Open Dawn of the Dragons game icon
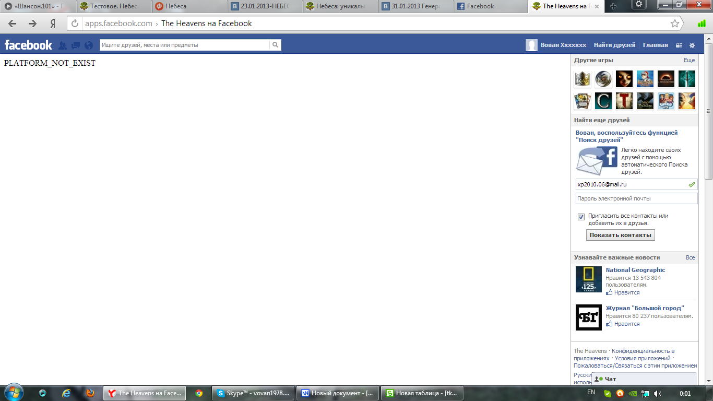 point(645,101)
